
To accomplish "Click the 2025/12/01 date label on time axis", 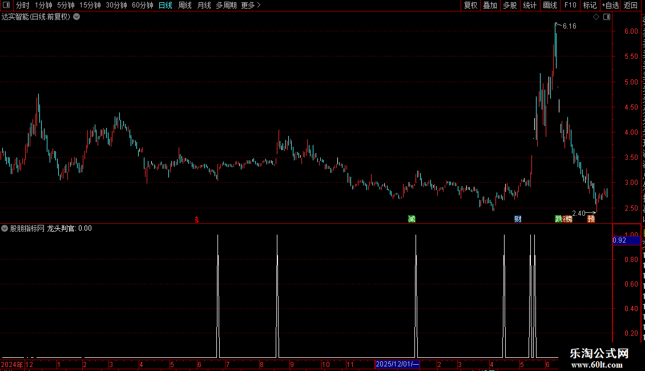I will [397, 364].
